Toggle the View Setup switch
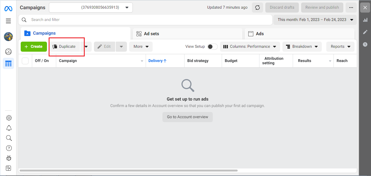 212,47
